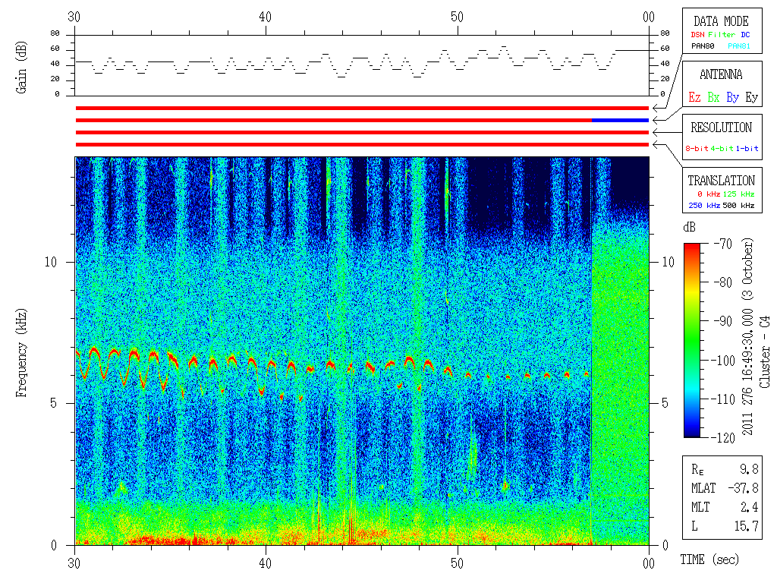Select the black 500 kHz translation label
The image size is (777, 583).
point(738,205)
